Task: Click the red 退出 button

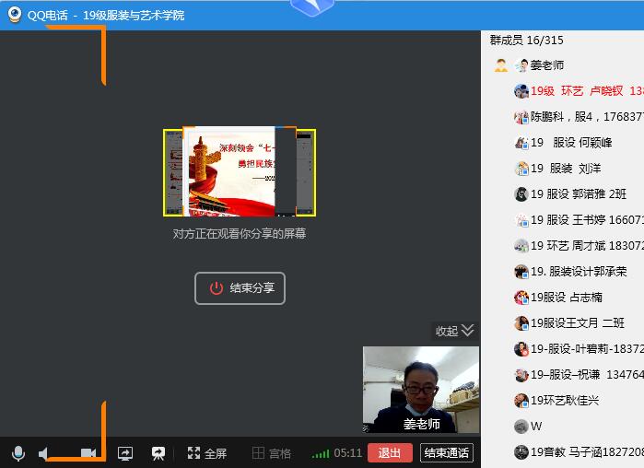Action: (x=390, y=453)
